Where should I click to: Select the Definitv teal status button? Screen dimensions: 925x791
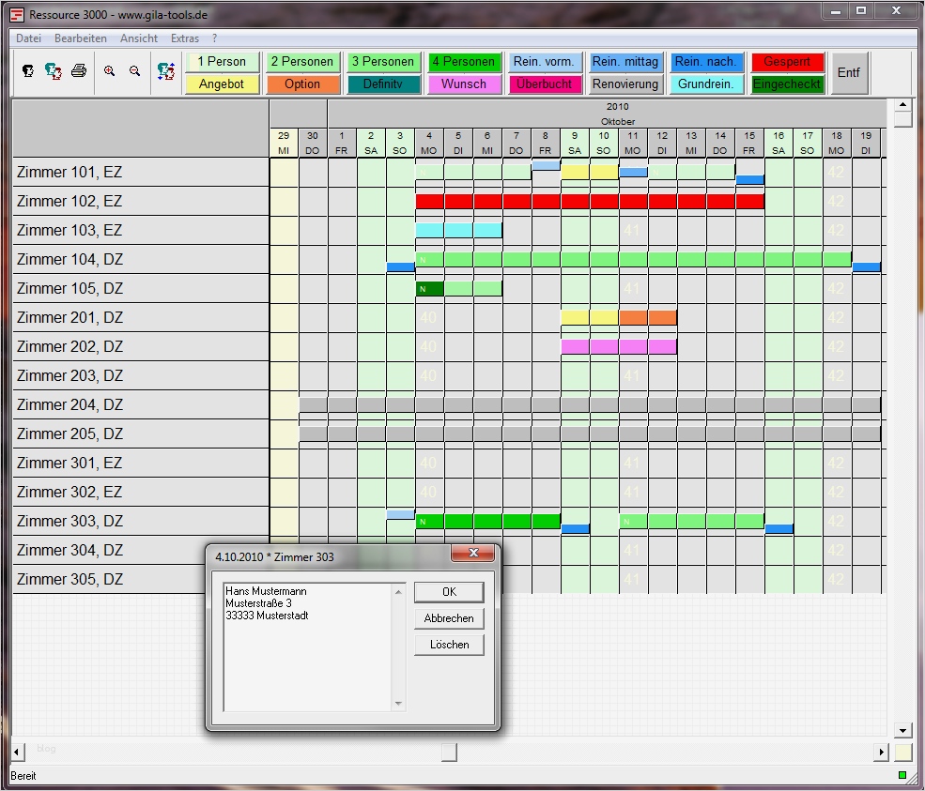383,84
